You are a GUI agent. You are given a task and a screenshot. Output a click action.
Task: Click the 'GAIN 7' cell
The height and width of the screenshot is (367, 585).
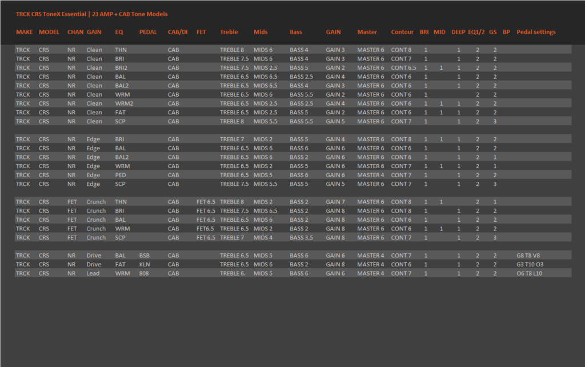tap(335, 202)
